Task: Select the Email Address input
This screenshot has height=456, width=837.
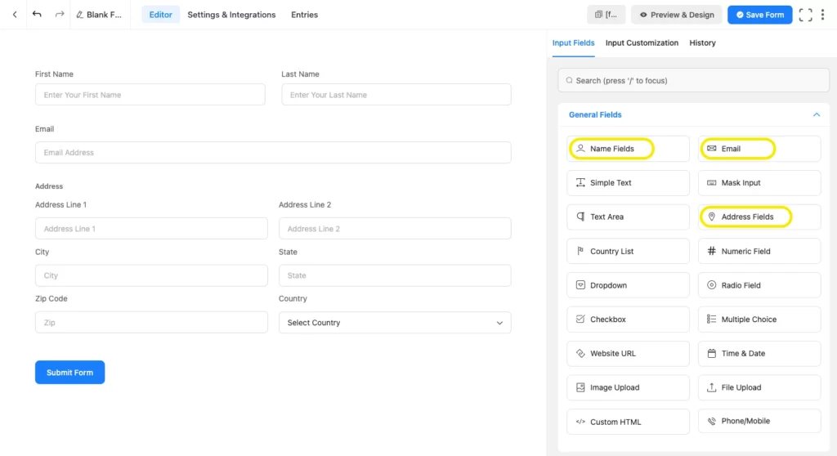Action: coord(273,152)
